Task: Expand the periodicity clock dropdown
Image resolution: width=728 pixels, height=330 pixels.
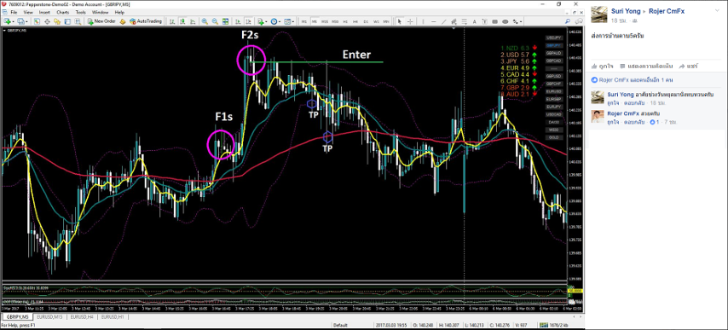Action: click(280, 21)
